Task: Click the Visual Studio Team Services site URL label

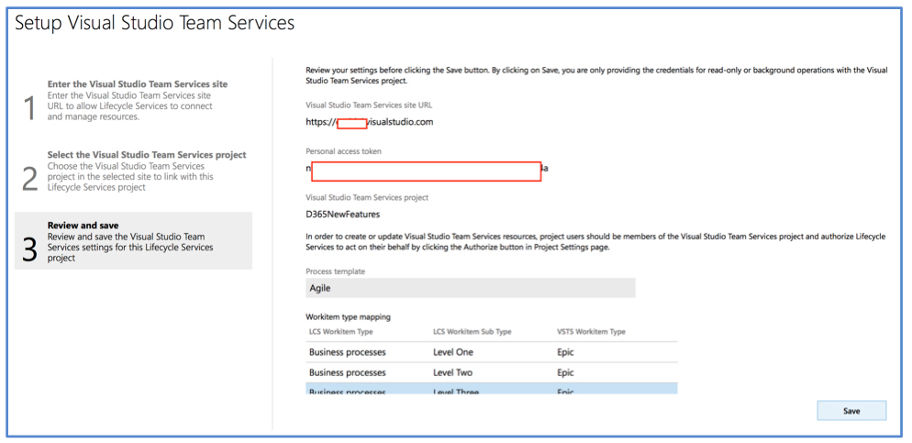Action: tap(369, 105)
